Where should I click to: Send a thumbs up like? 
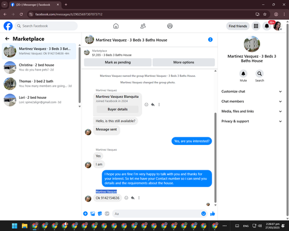(213, 214)
